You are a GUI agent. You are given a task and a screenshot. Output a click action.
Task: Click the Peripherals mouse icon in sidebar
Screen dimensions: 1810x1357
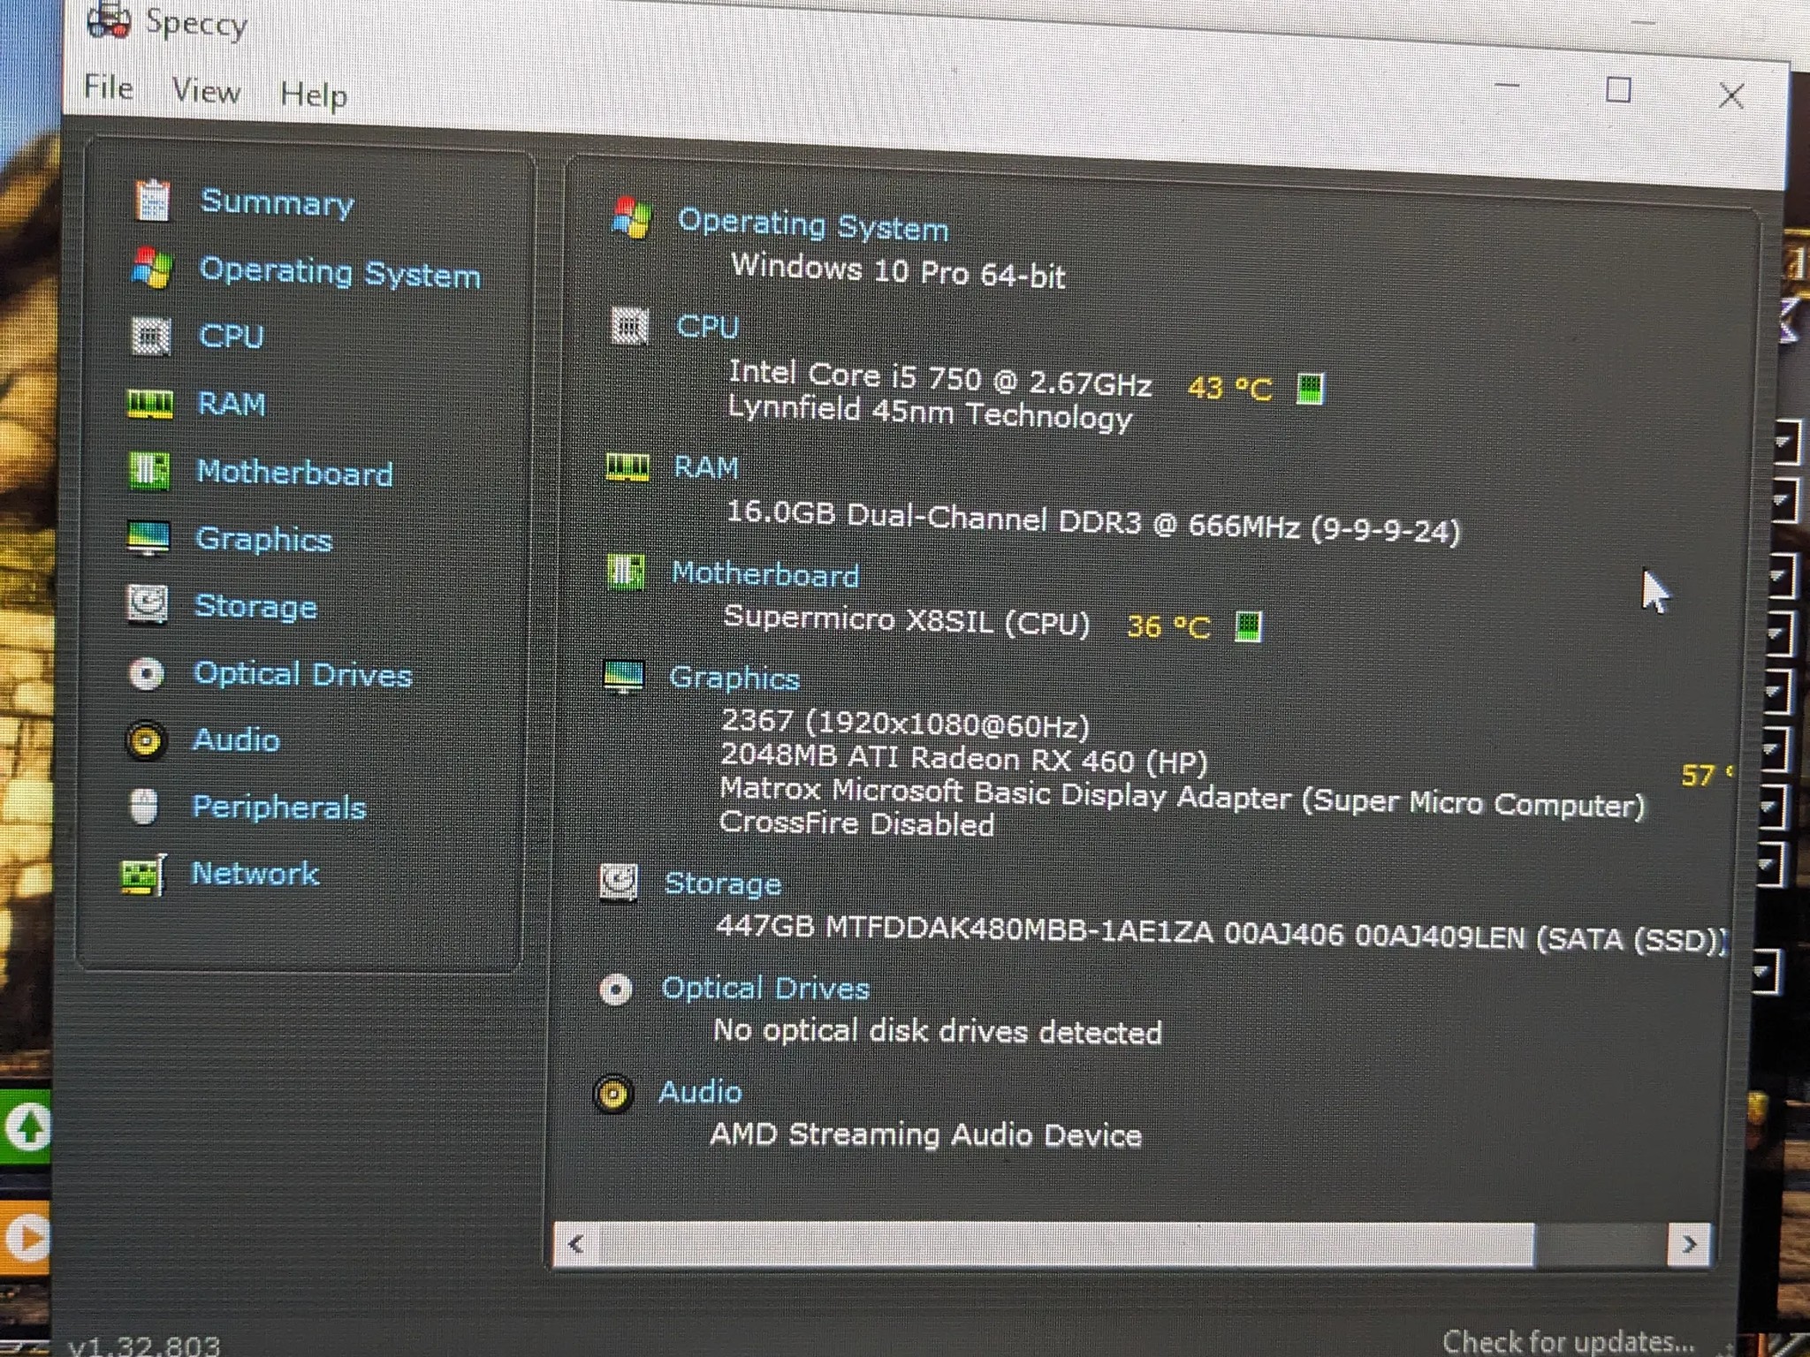143,807
